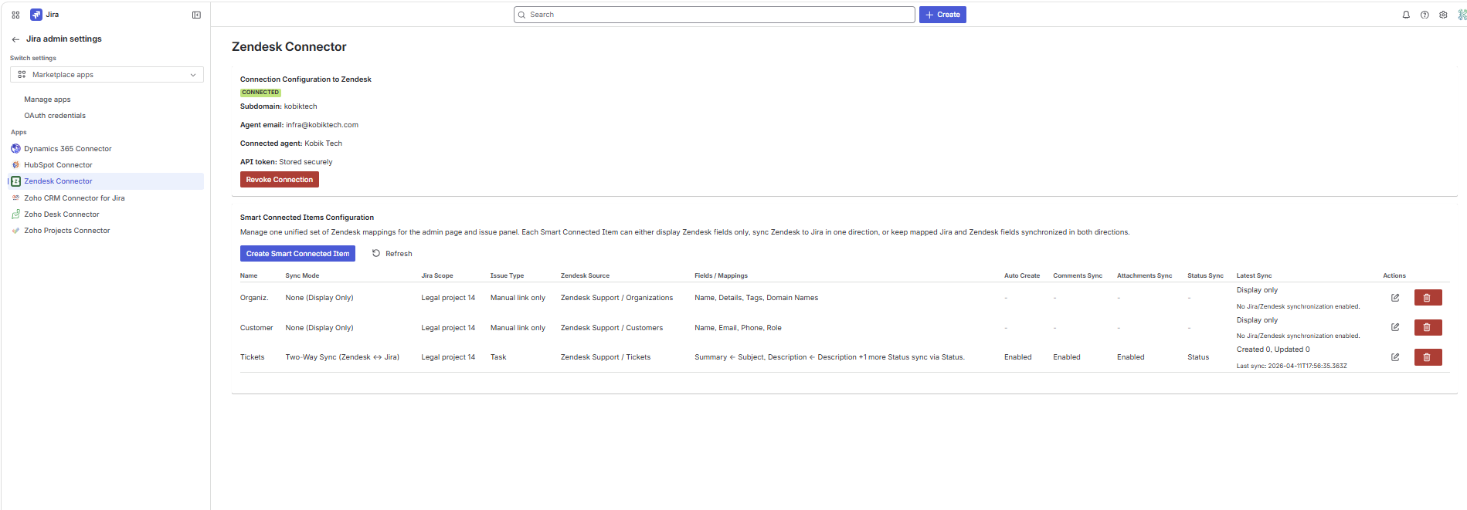Select HubSpot Connector in sidebar
This screenshot has height=510, width=1467.
tap(58, 165)
